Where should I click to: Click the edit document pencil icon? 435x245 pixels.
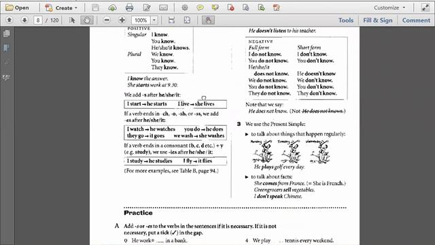(147, 7)
